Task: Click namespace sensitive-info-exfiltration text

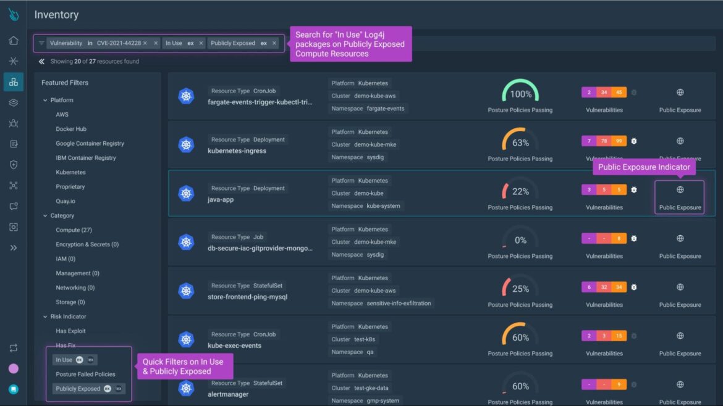Action: (399, 304)
